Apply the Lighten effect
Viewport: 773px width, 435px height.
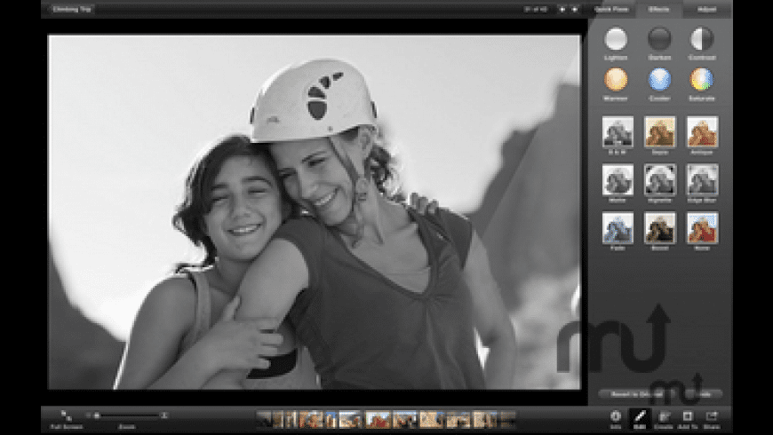616,39
